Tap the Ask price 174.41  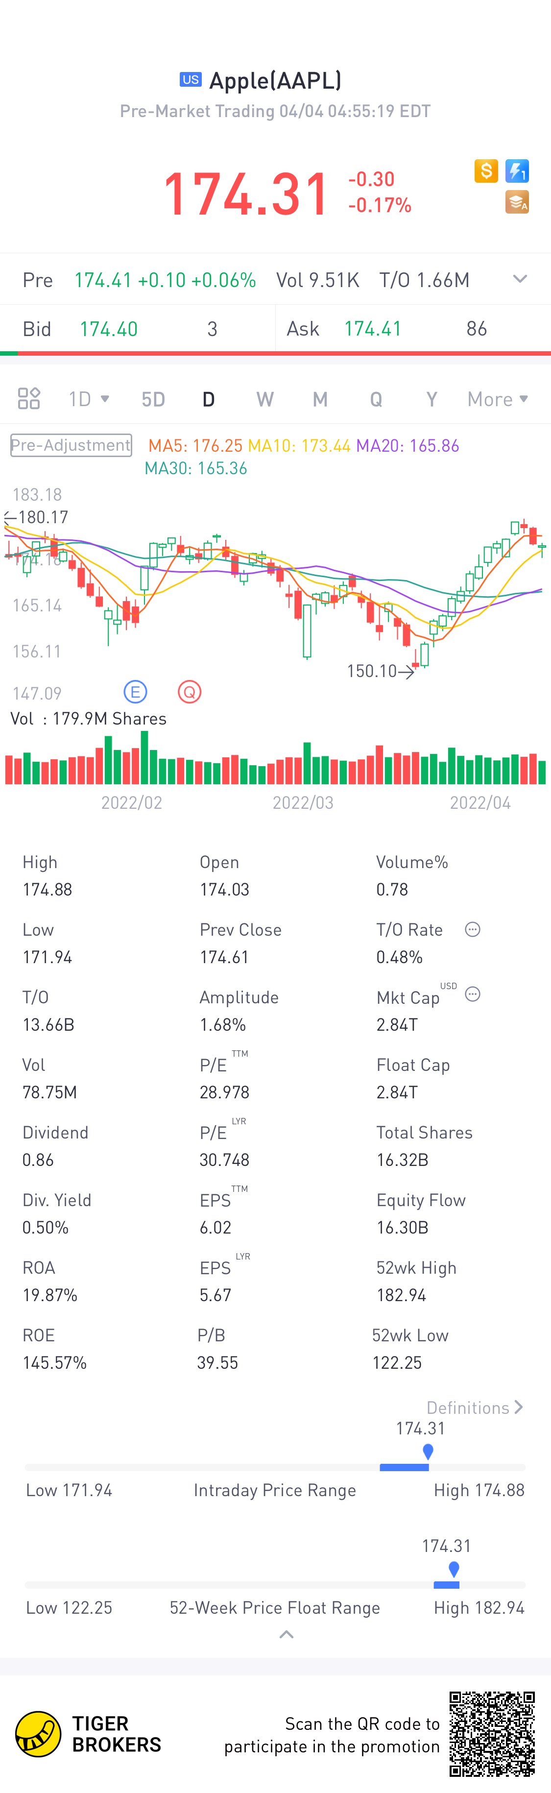(x=373, y=329)
